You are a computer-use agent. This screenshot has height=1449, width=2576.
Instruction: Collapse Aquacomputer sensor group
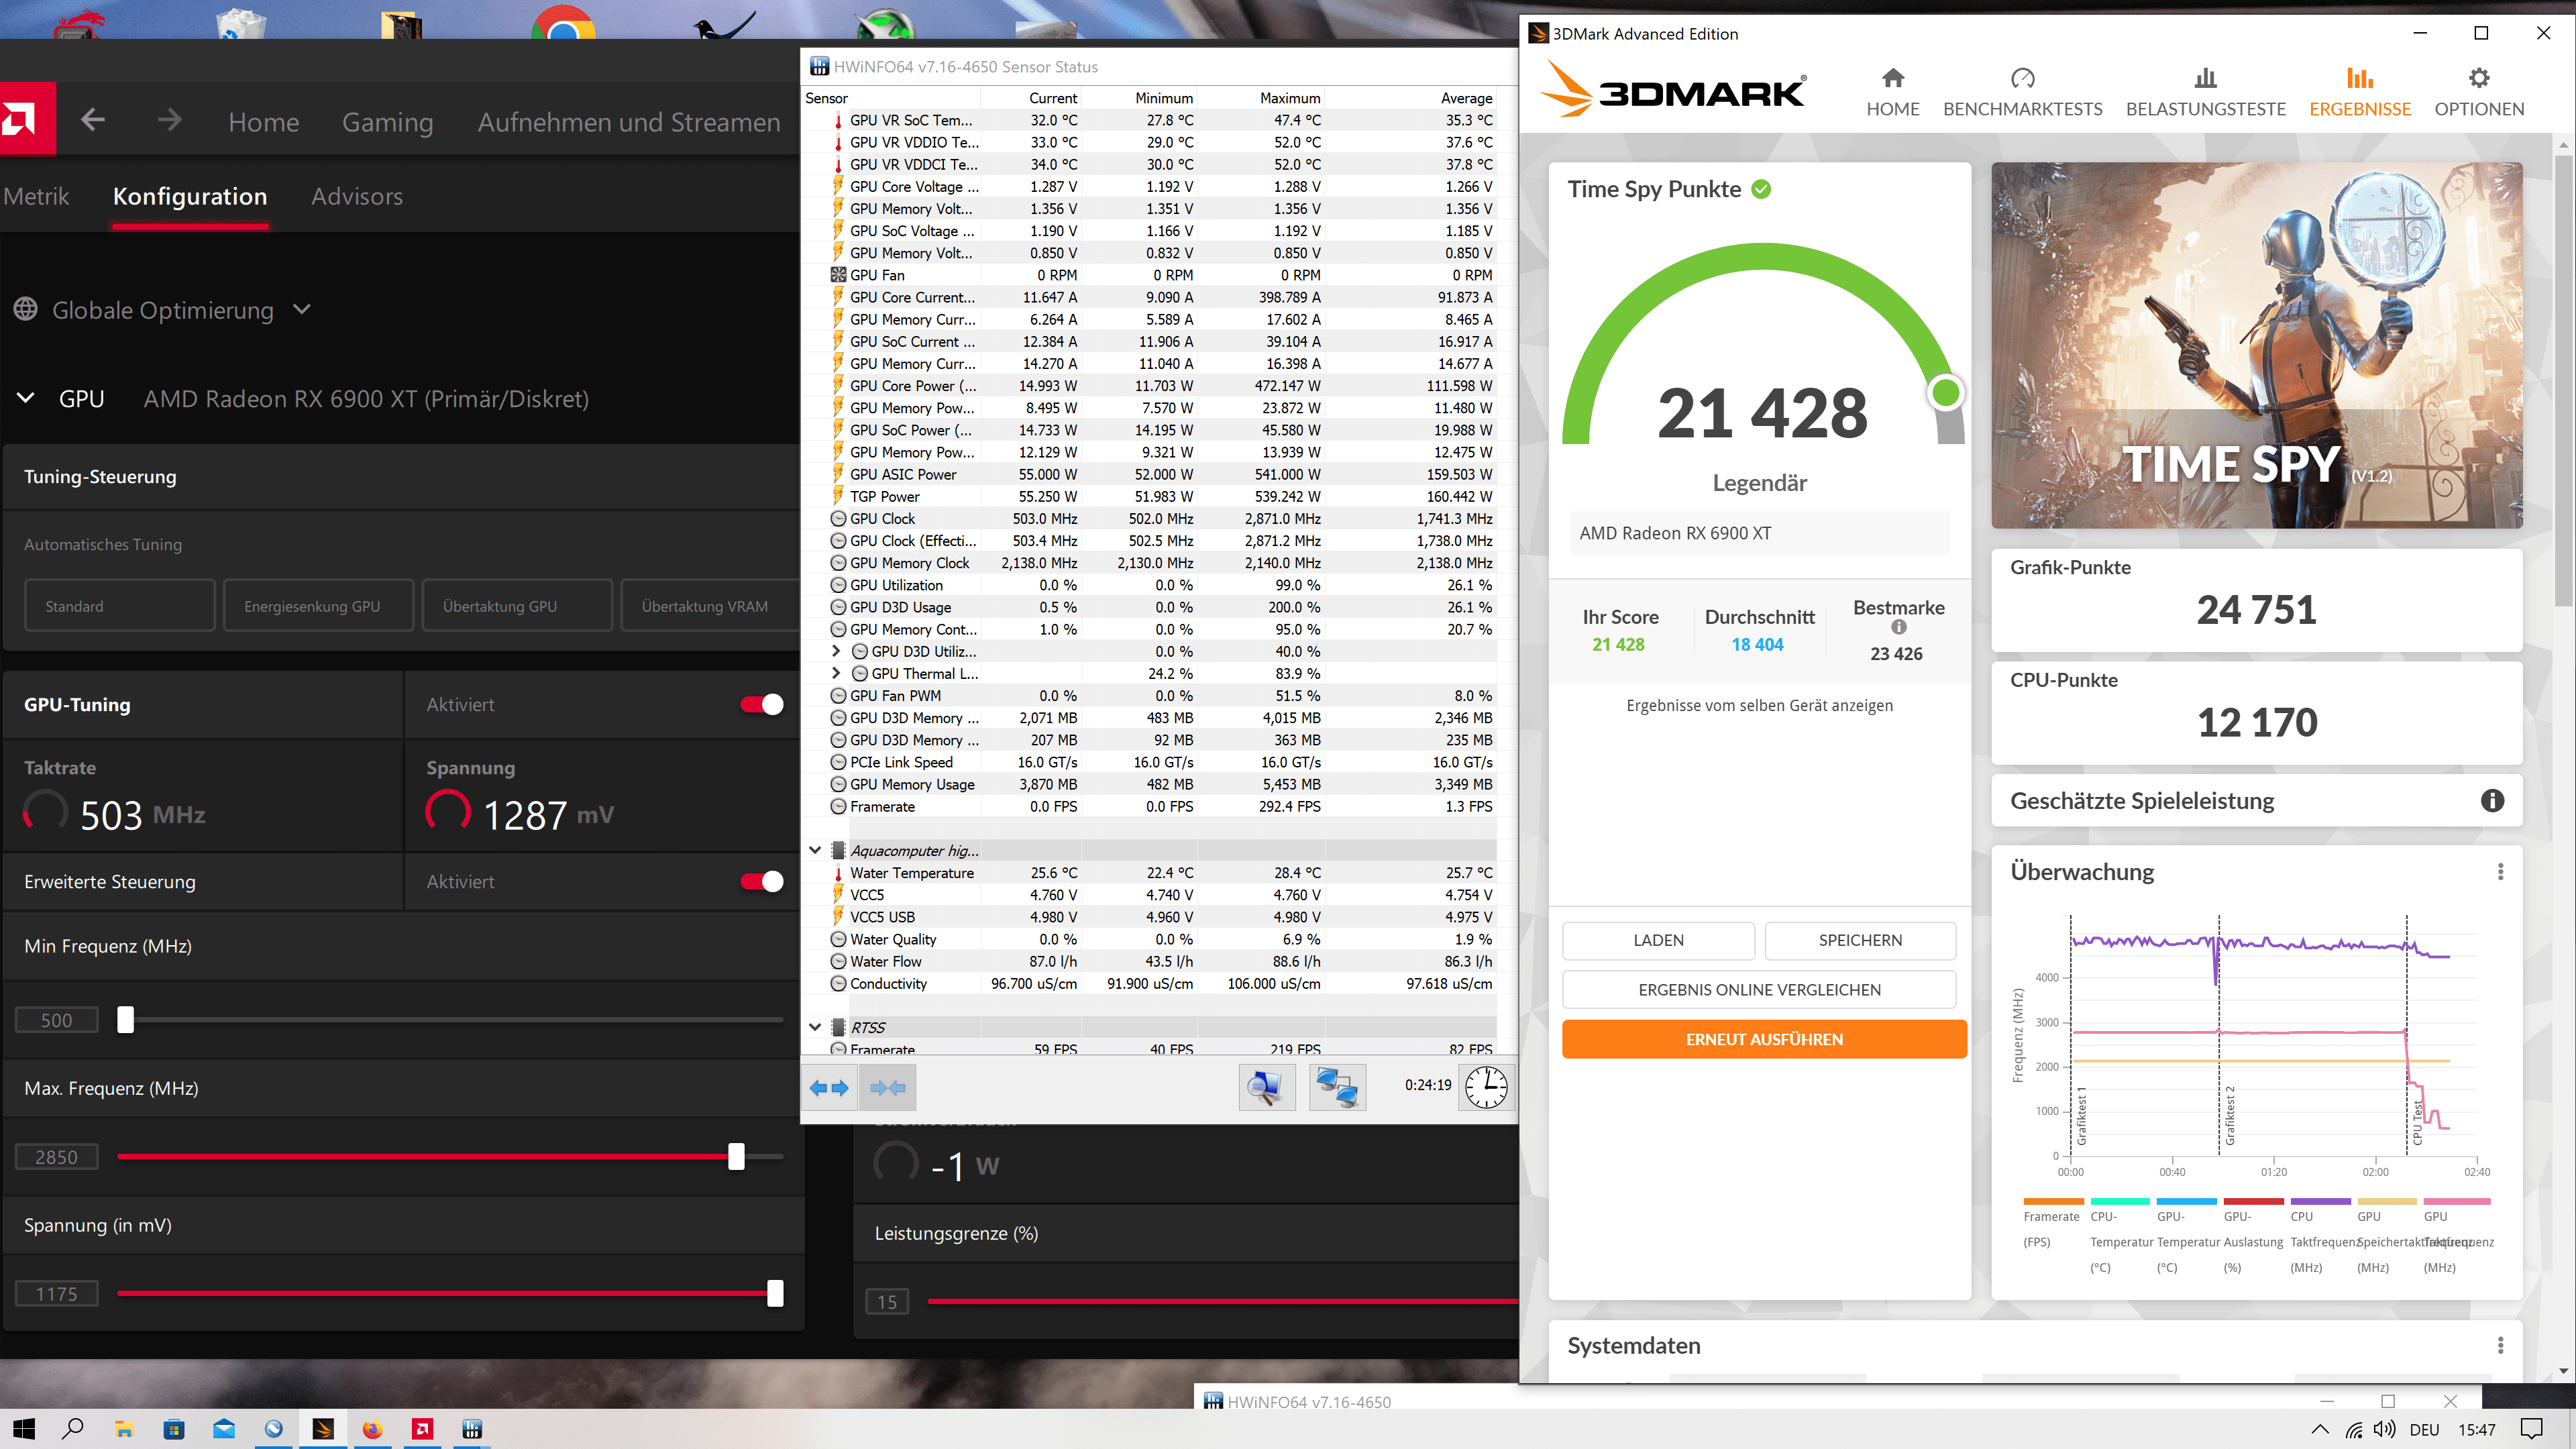pos(815,850)
